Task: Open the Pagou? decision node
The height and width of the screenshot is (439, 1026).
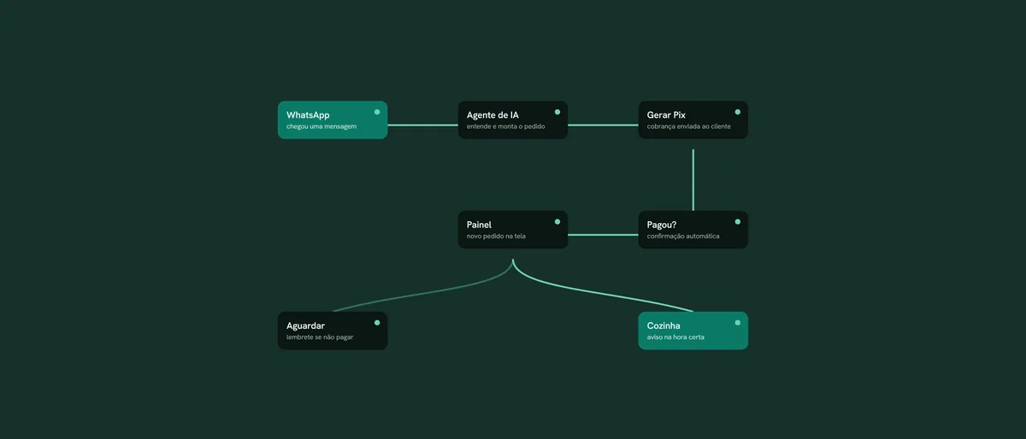Action: [x=693, y=230]
